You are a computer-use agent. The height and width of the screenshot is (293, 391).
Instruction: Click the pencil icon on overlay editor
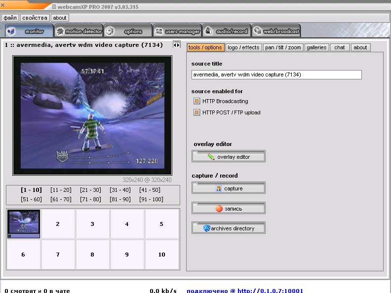point(211,157)
